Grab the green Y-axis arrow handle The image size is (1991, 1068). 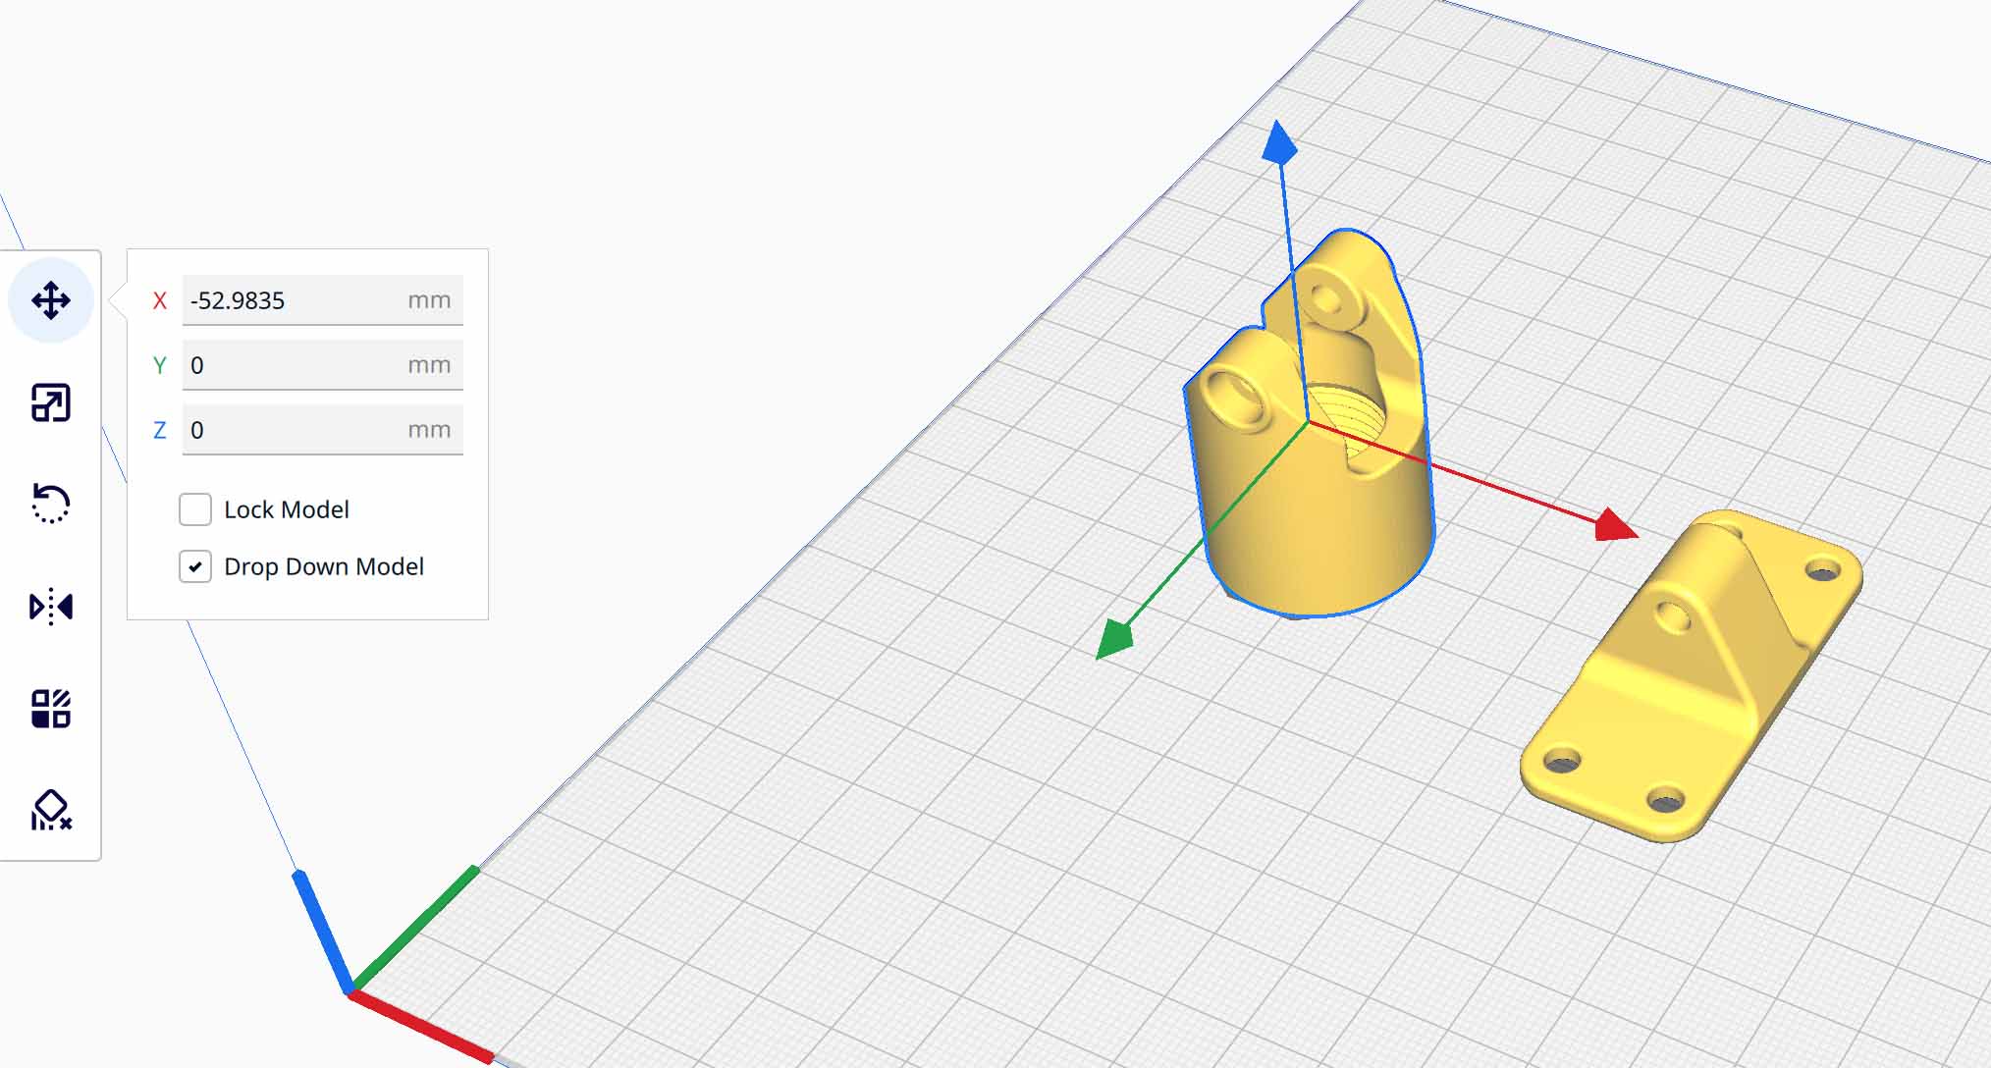point(1116,639)
